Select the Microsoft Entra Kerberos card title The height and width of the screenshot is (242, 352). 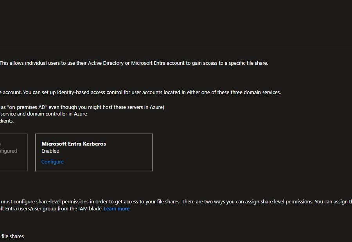(x=74, y=144)
